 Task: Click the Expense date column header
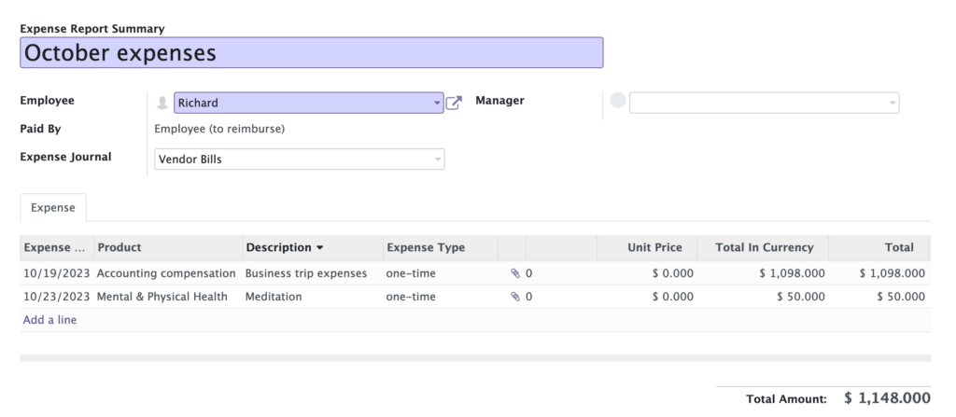pyautogui.click(x=57, y=247)
